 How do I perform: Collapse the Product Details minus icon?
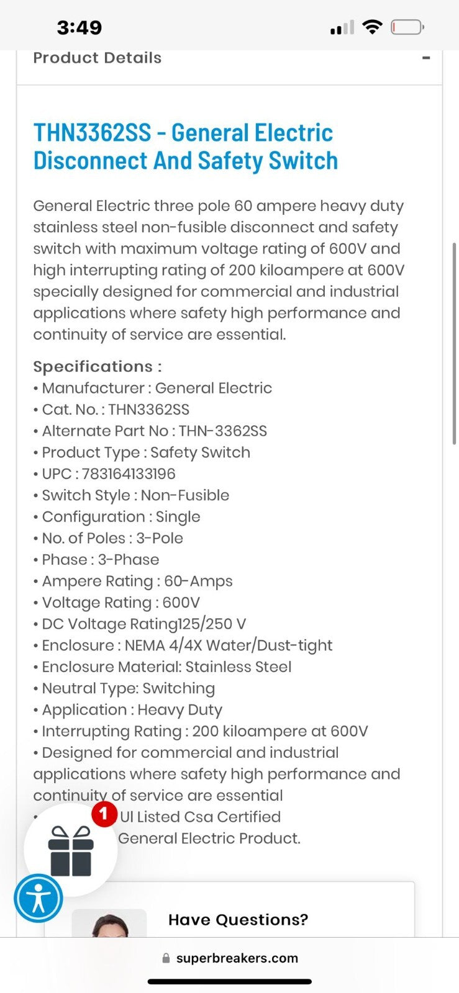(425, 58)
